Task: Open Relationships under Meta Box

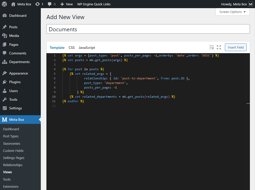Action: (13, 165)
